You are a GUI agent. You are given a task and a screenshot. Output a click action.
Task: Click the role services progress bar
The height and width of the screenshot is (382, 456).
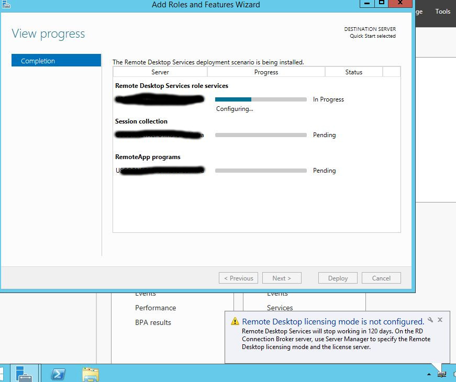(x=261, y=99)
